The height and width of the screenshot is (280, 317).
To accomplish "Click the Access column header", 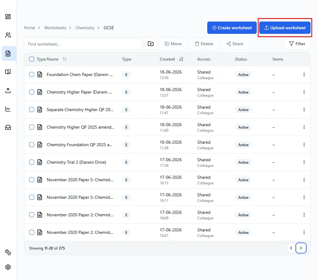I will [x=204, y=59].
